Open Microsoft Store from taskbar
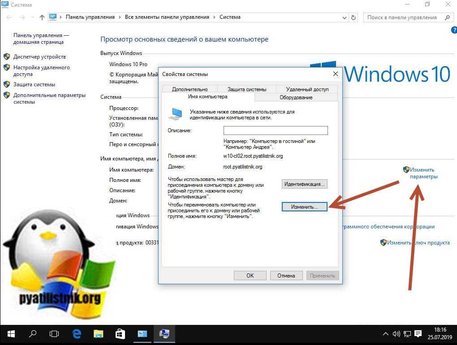The image size is (457, 345). pyautogui.click(x=121, y=334)
